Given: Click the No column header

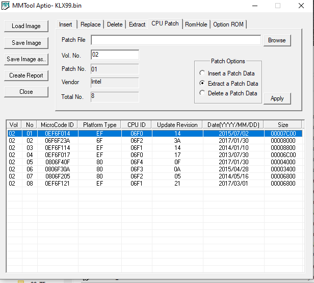Looking at the screenshot, I should click(x=30, y=125).
